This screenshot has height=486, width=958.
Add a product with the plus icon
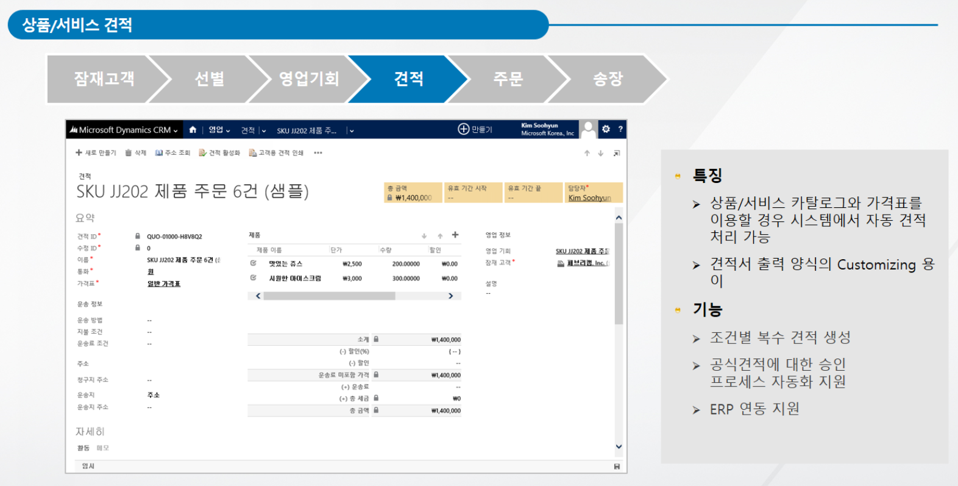455,235
